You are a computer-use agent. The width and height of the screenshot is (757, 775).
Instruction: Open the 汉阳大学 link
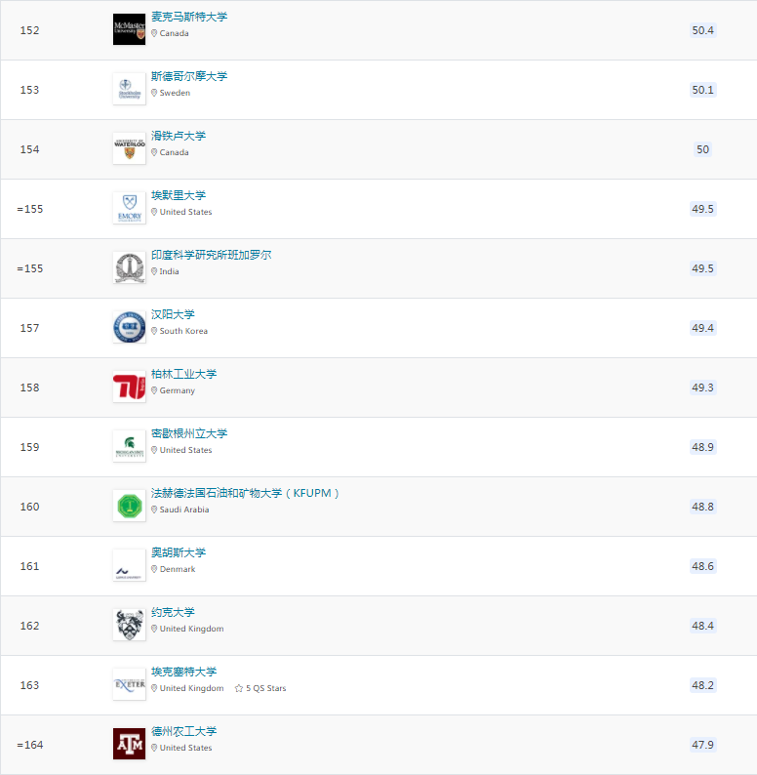tap(173, 314)
